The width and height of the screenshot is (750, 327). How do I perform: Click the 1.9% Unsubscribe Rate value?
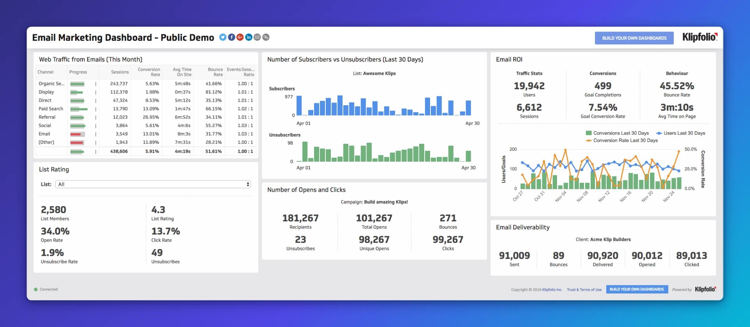(x=52, y=253)
